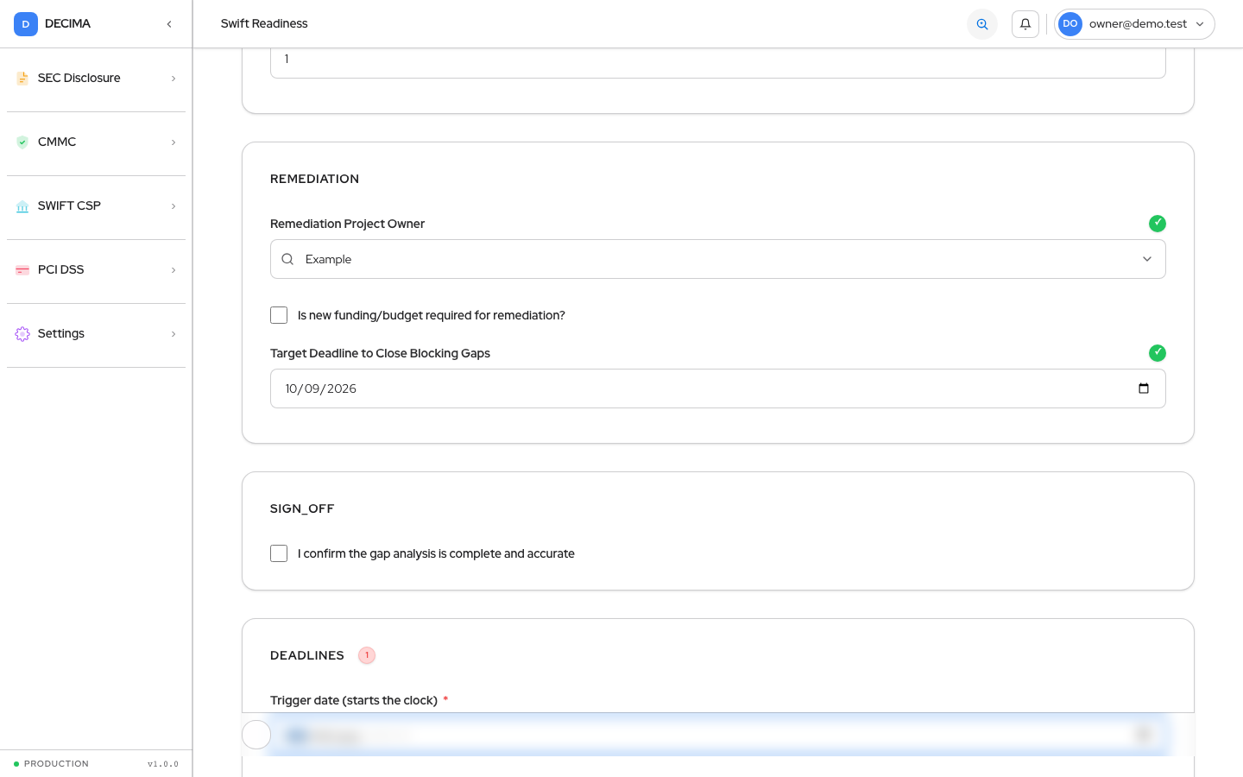Expand CMMC menu arrow
Screen dimensions: 1243x777
point(174,142)
